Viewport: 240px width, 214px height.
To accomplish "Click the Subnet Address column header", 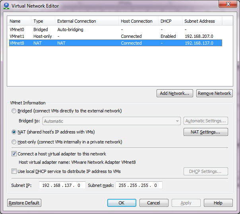I will point(202,21).
